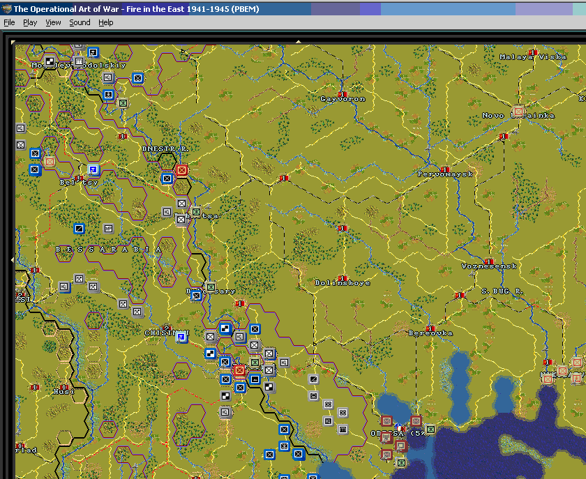Screen dimensions: 586x479
Task: Click the application icon in the title bar
Action: [6, 8]
